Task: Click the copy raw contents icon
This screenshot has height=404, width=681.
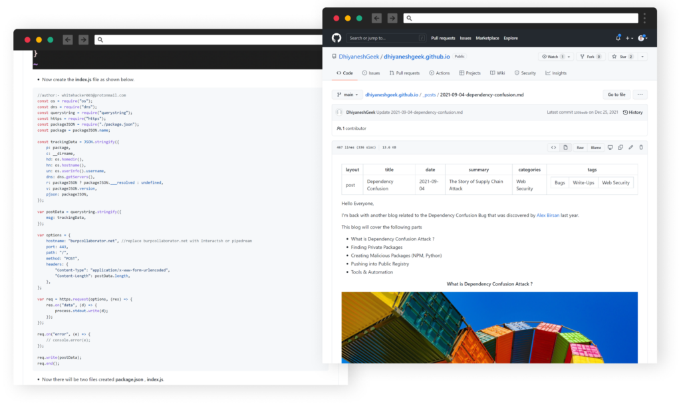Action: [620, 147]
